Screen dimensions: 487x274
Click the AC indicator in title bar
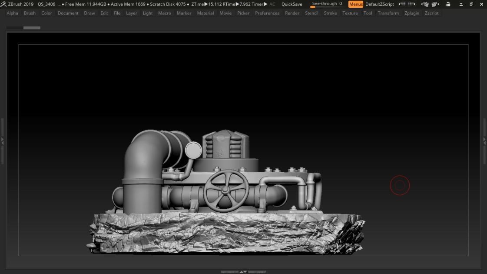pos(272,4)
